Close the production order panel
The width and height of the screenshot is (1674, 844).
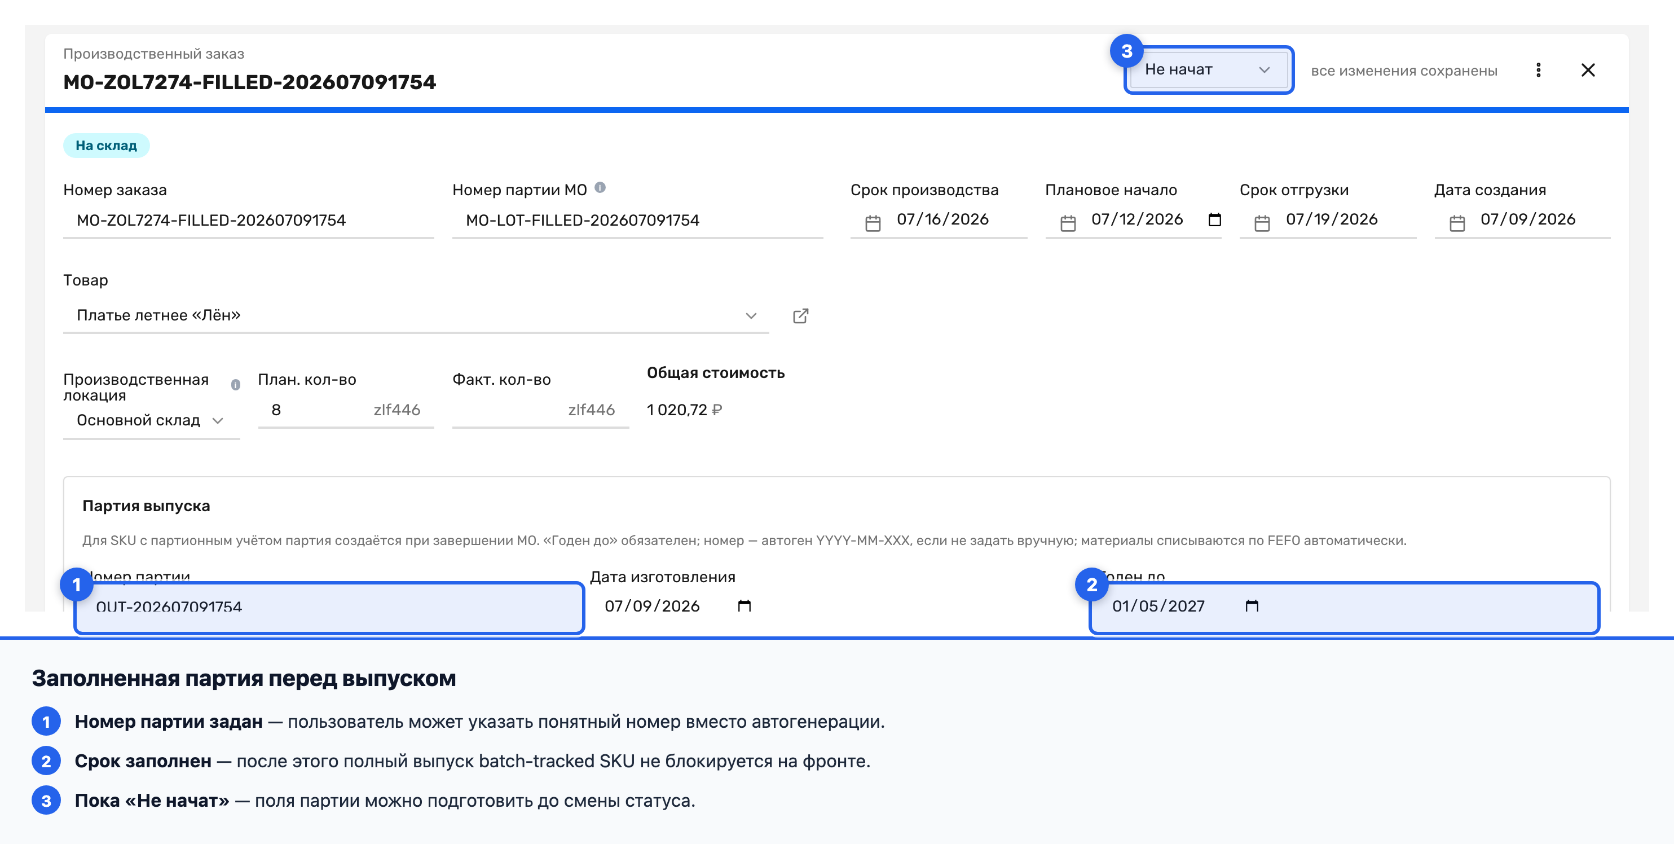(1588, 69)
